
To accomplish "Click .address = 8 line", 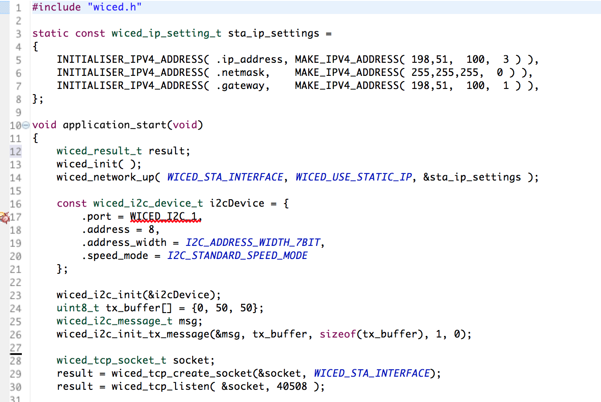I will (121, 229).
